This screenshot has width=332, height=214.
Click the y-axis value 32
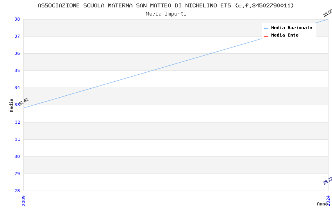(x=17, y=122)
